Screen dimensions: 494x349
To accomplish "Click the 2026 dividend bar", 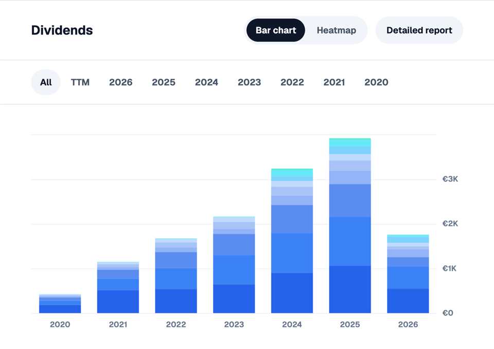I will coord(408,274).
